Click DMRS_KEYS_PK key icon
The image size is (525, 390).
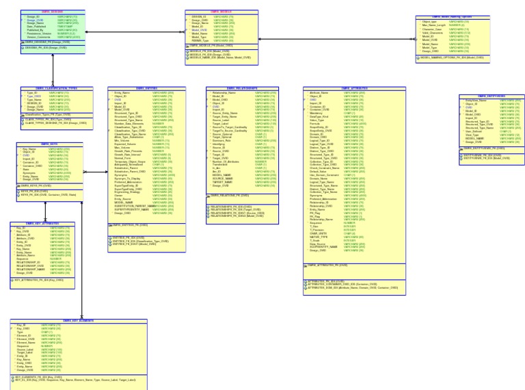18,185
